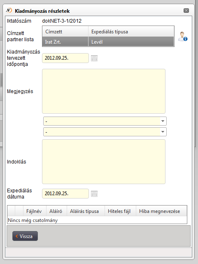Click the Fájlnév column header
The width and height of the screenshot is (198, 264).
tap(35, 211)
